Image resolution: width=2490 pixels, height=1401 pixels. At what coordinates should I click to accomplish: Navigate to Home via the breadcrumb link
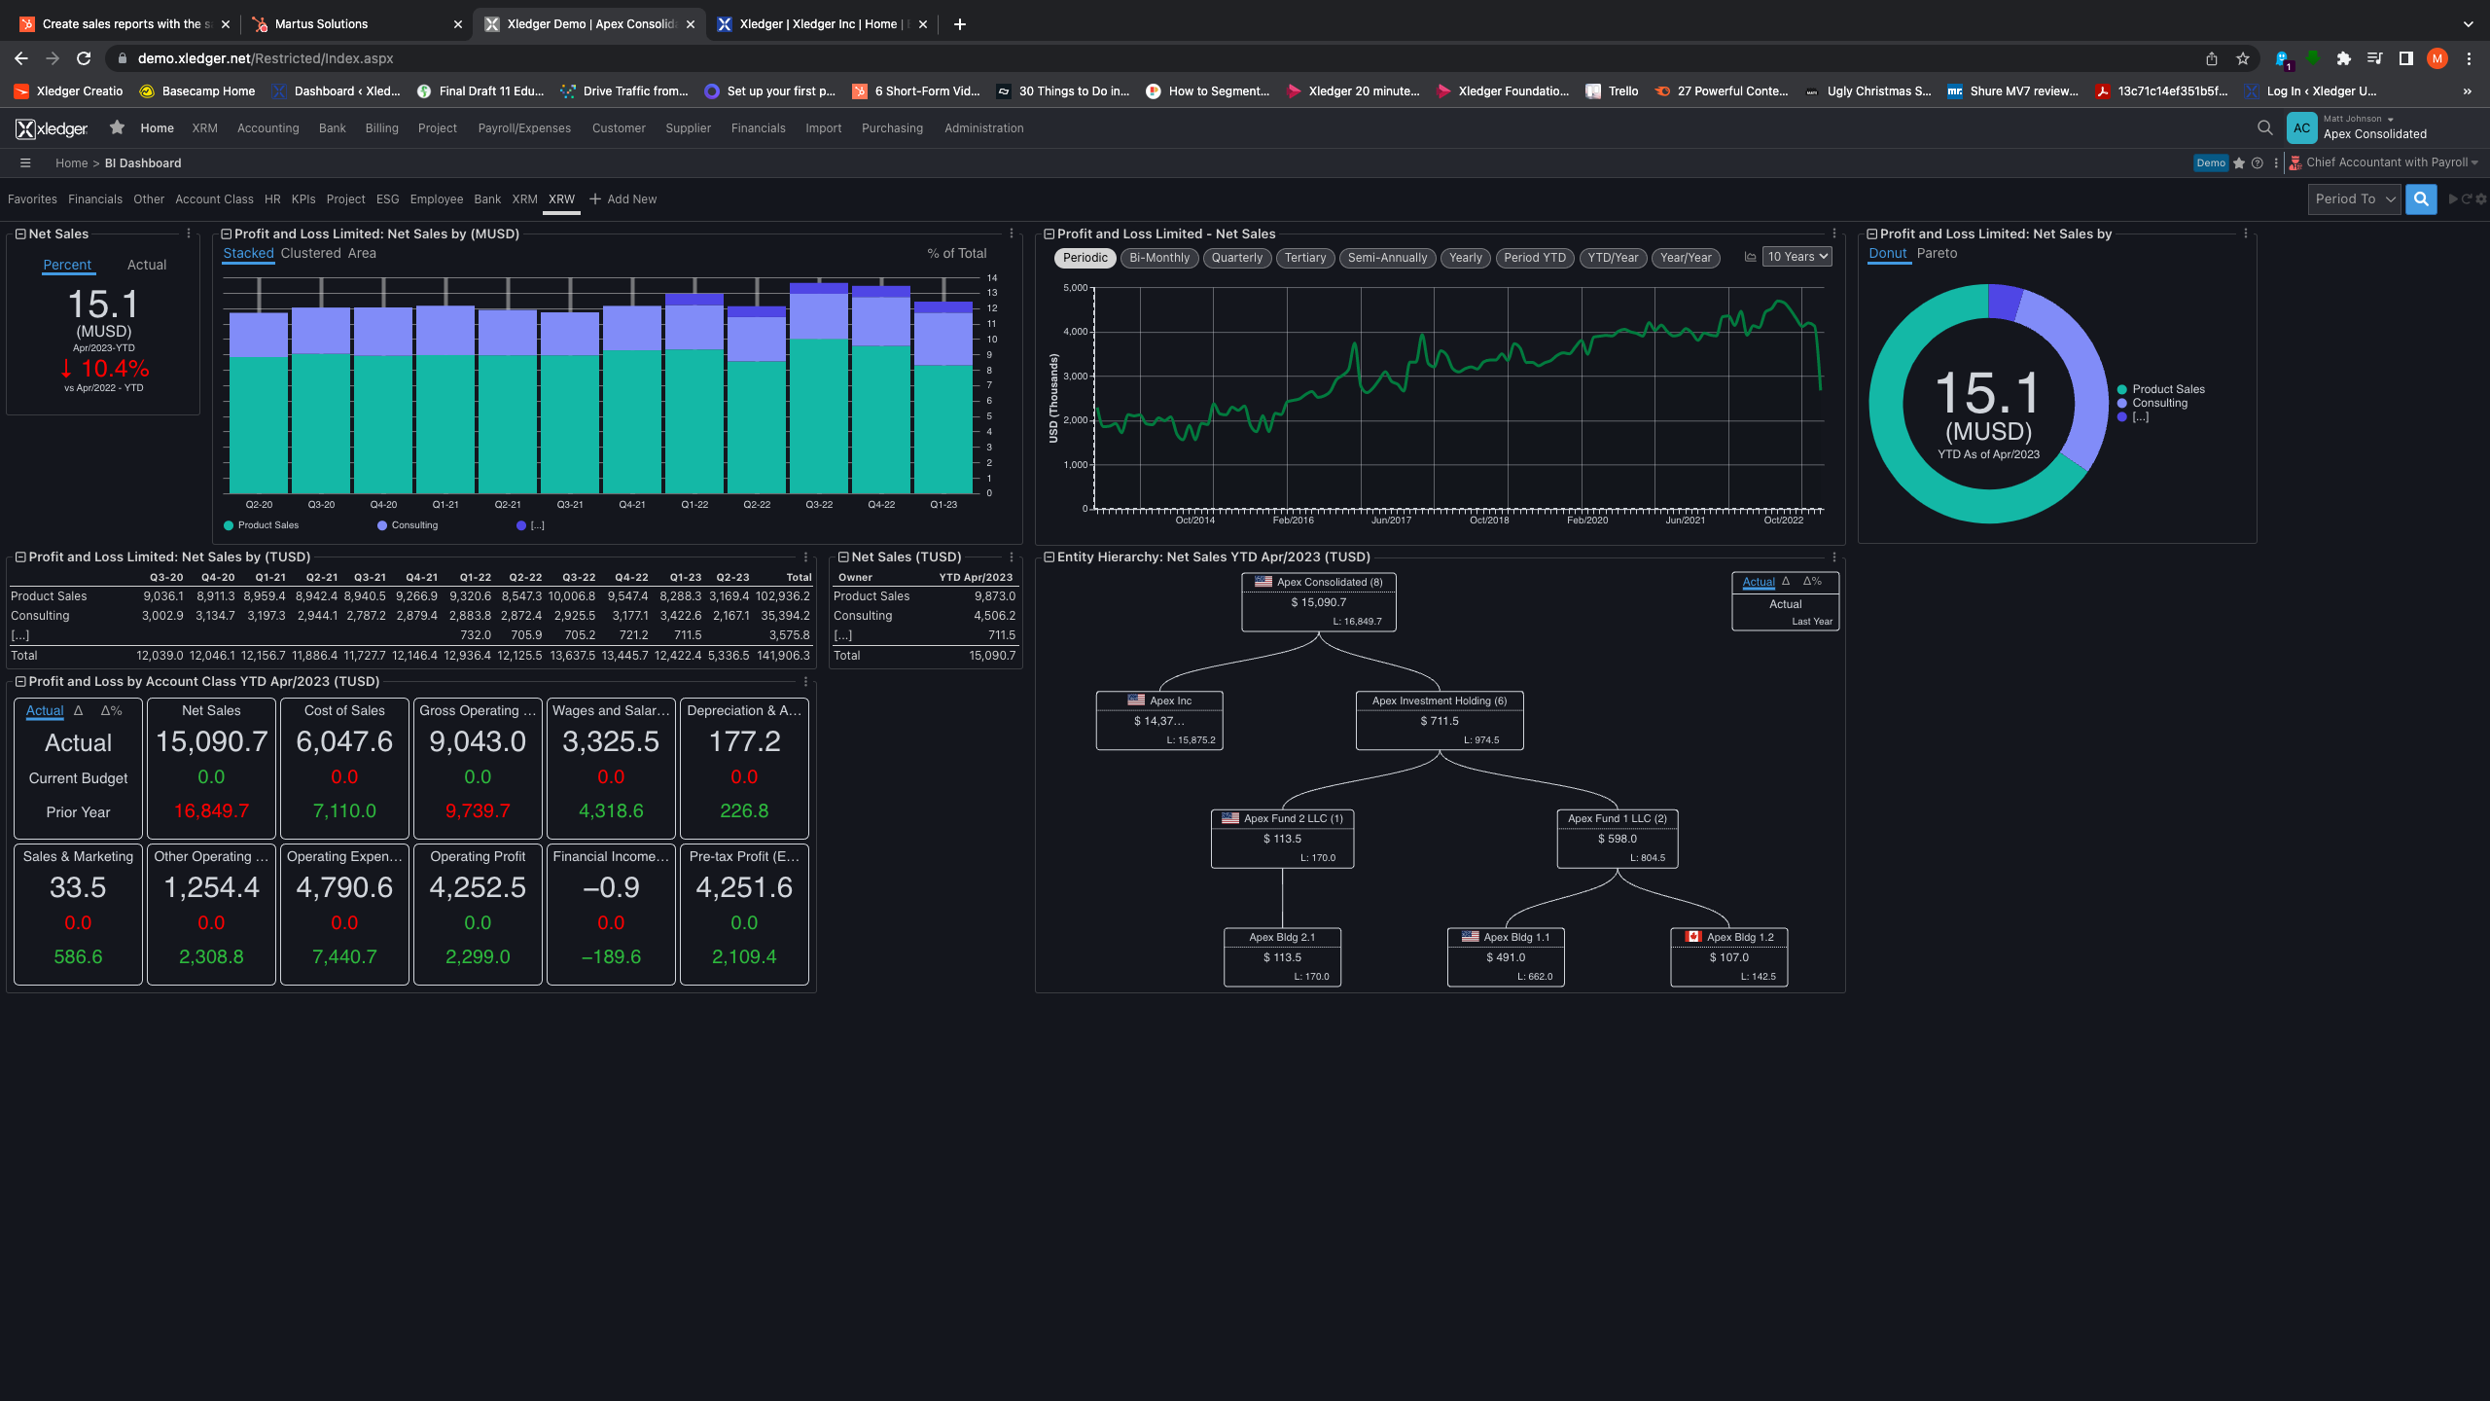(x=71, y=162)
